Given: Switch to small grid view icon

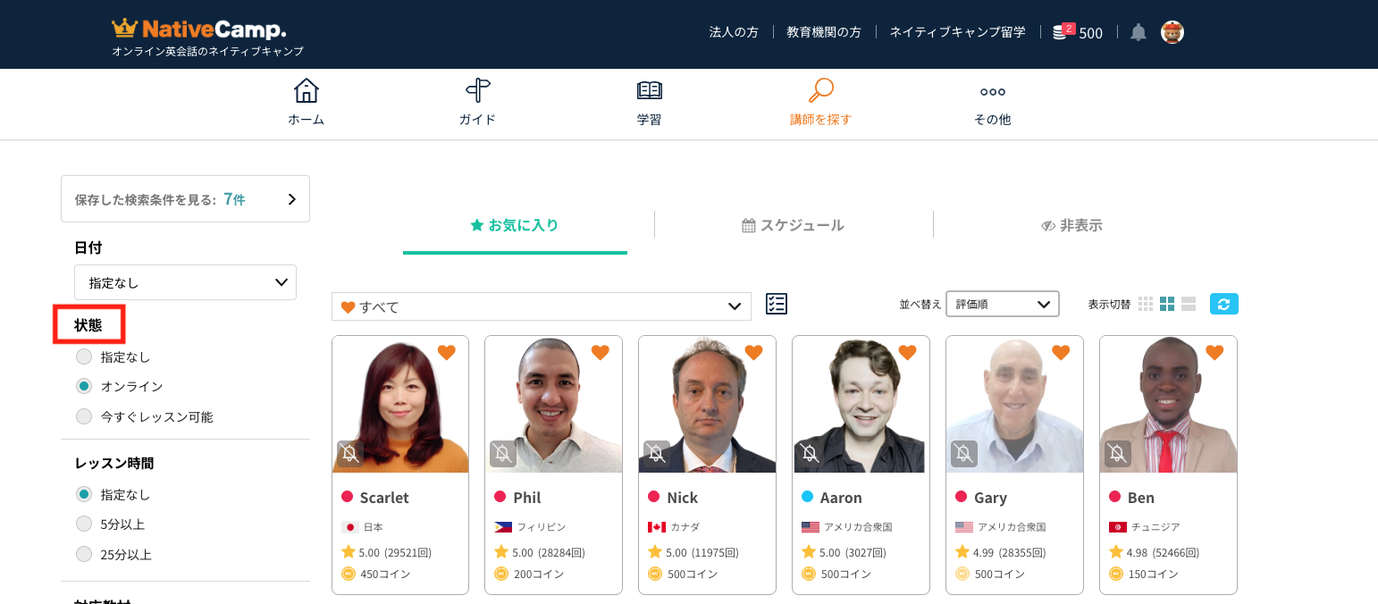Looking at the screenshot, I should tap(1146, 304).
